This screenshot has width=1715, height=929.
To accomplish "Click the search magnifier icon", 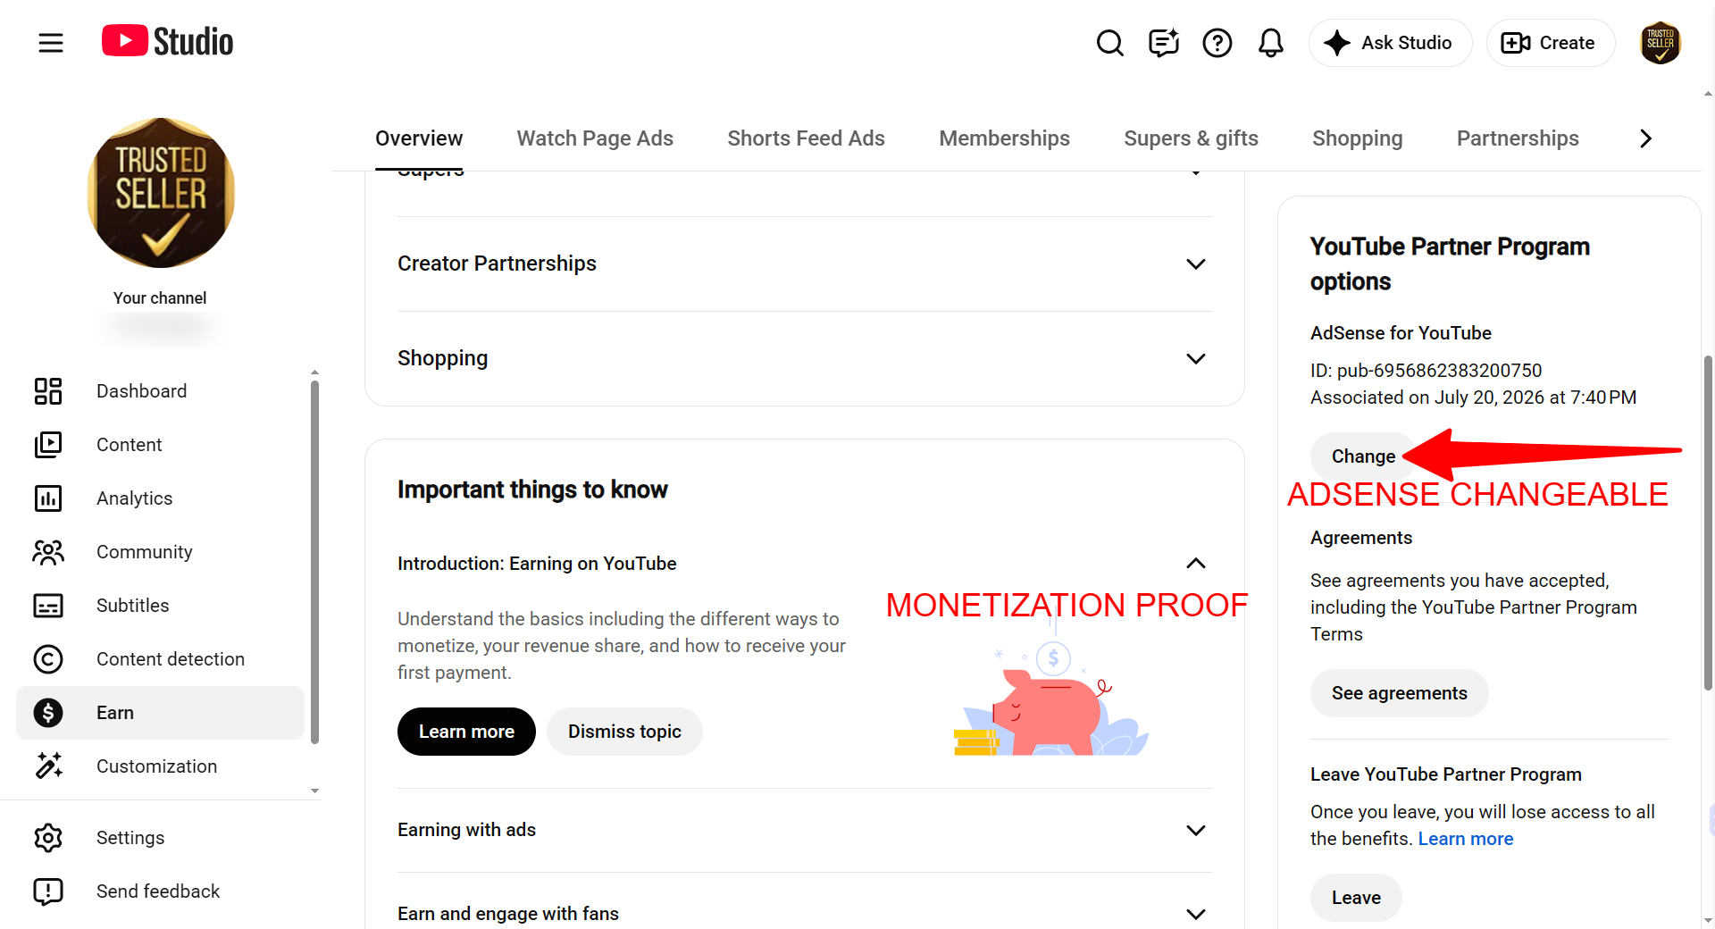I will click(1109, 43).
